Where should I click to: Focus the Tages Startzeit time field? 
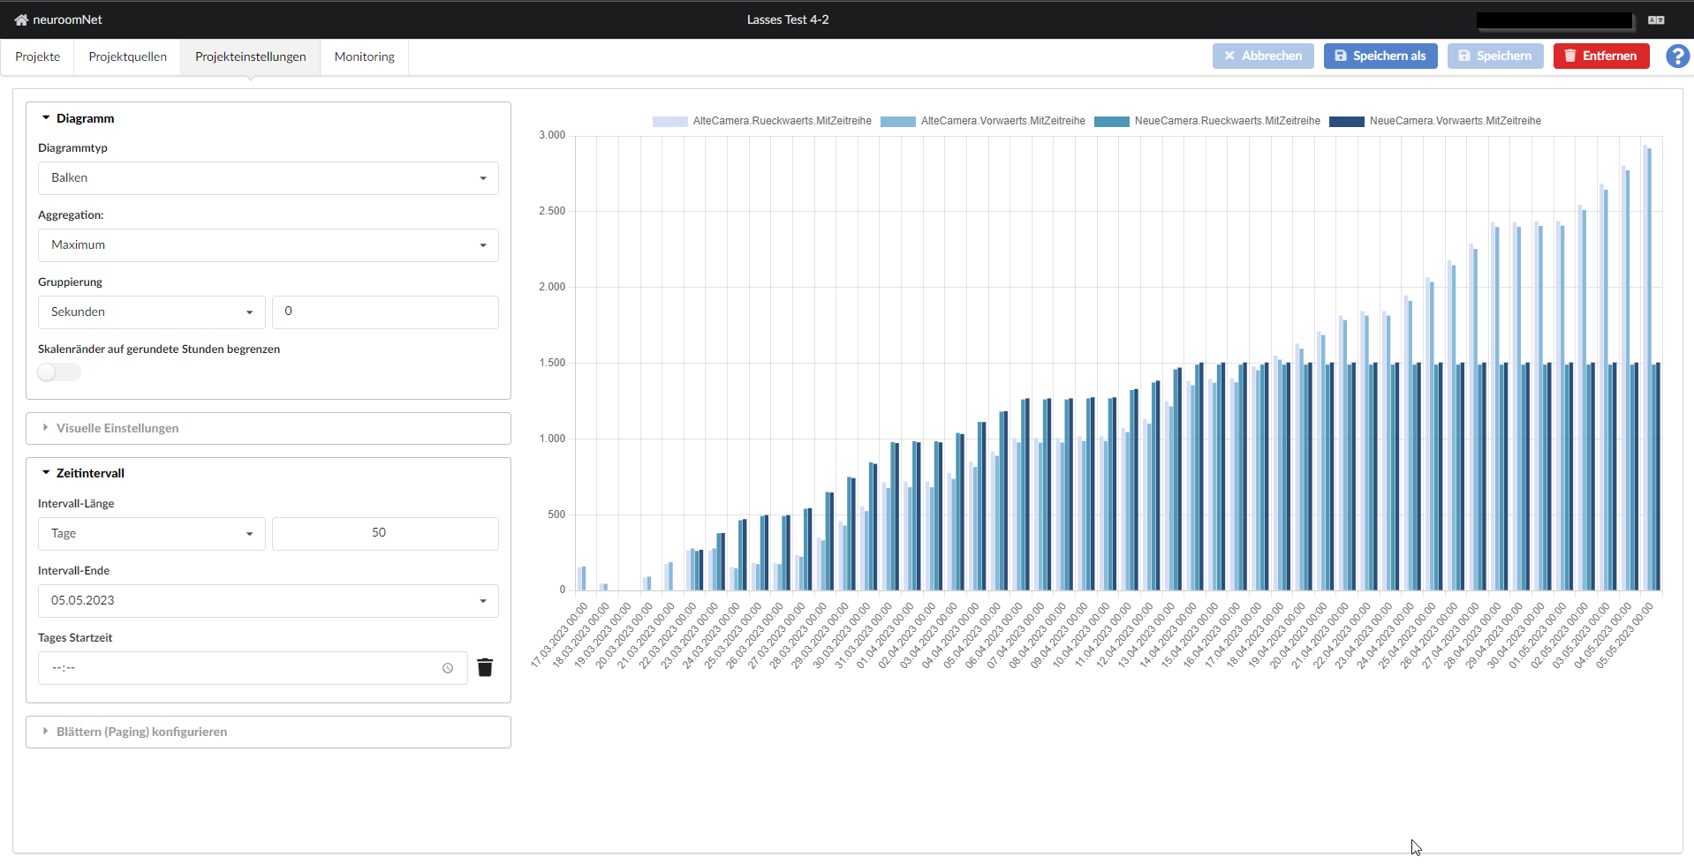tap(253, 668)
